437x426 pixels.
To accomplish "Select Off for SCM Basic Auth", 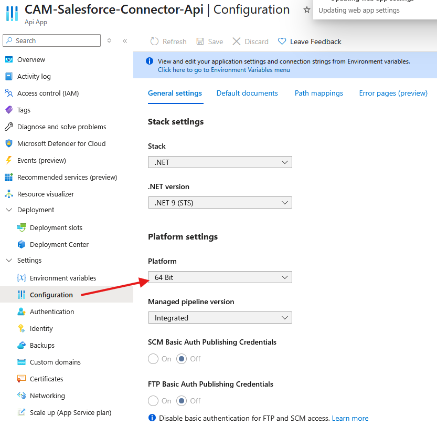I will pyautogui.click(x=182, y=359).
